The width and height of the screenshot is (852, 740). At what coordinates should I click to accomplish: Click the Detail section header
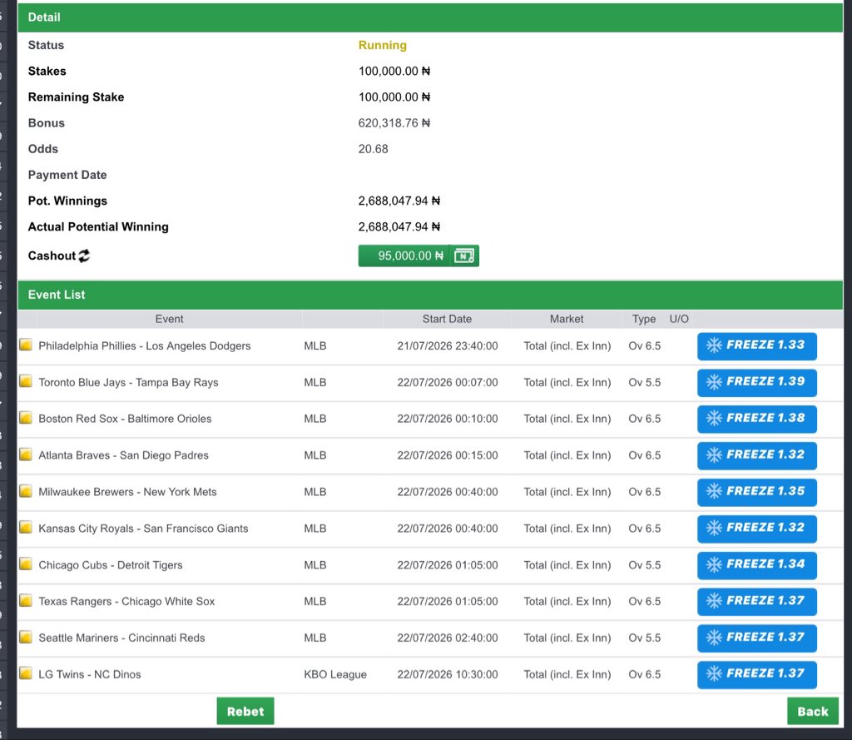pos(430,17)
